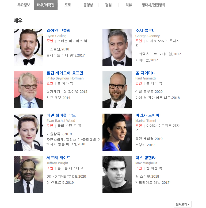Click the 겨울왕국 2,2019 film link
The image size is (206, 208).
[x=59, y=134]
